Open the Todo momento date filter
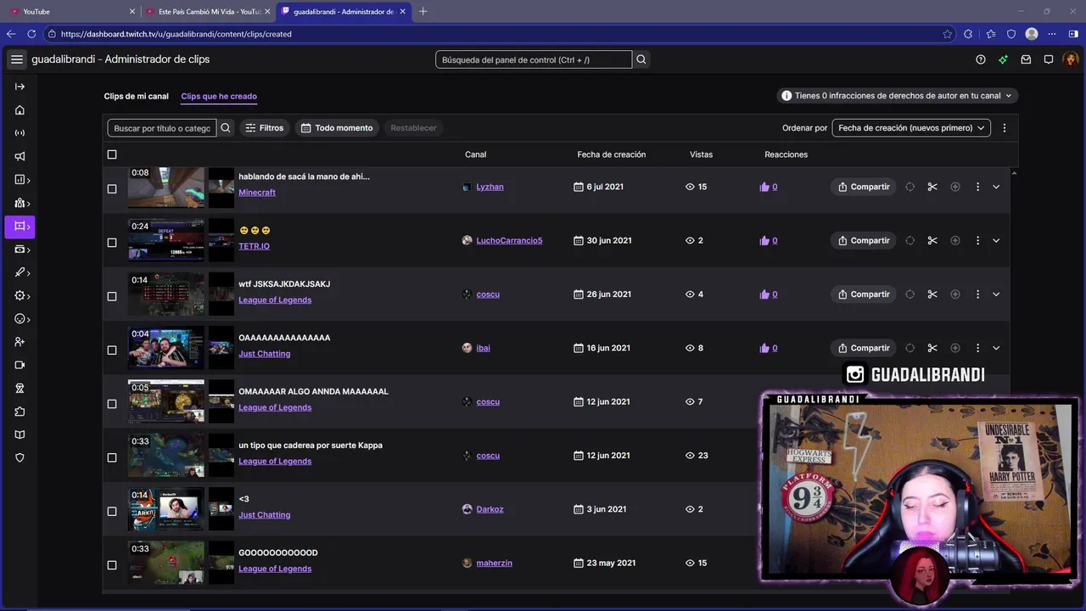Image resolution: width=1086 pixels, height=611 pixels. (x=337, y=128)
